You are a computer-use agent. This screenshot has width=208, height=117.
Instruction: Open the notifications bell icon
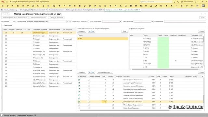coord(175,2)
